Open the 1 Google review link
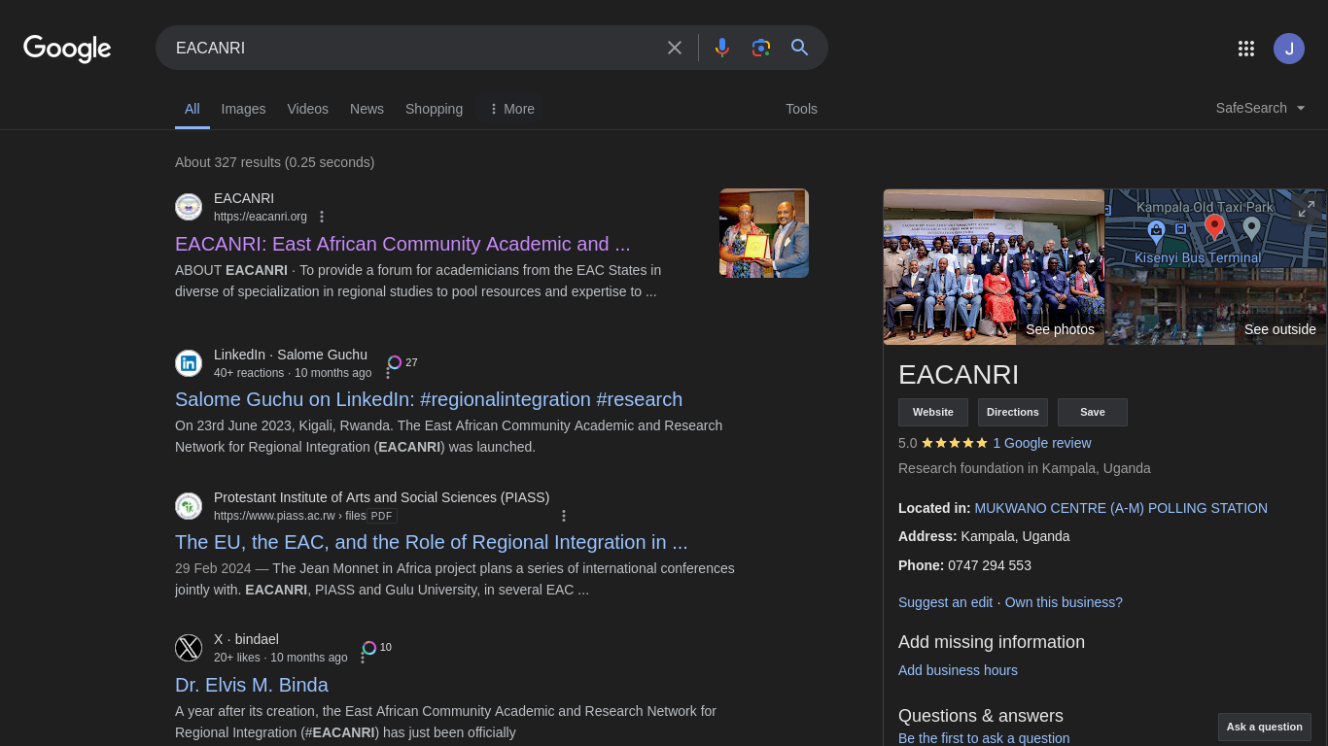The image size is (1328, 746). point(1042,443)
